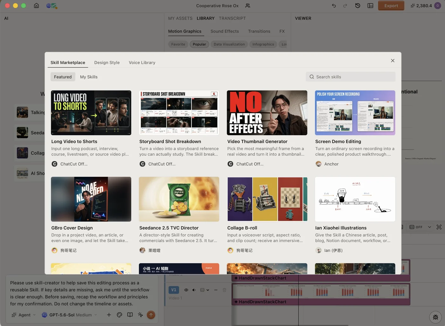Click the Export button
445x326 pixels.
[391, 6]
